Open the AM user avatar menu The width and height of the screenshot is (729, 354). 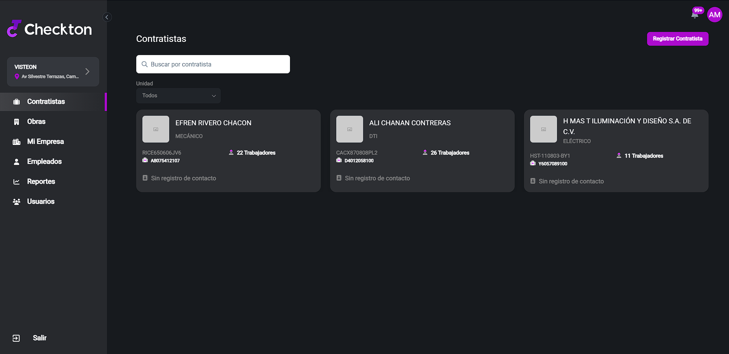pos(714,15)
